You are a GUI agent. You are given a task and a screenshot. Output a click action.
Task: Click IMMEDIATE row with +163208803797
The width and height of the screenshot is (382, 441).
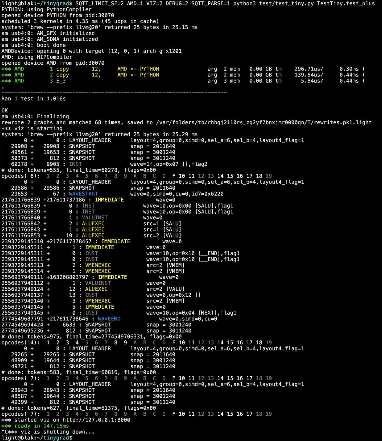coord(90,277)
